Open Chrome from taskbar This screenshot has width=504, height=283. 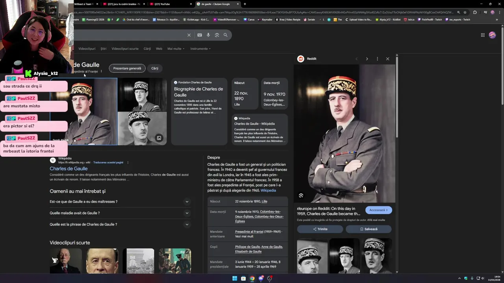click(252, 278)
